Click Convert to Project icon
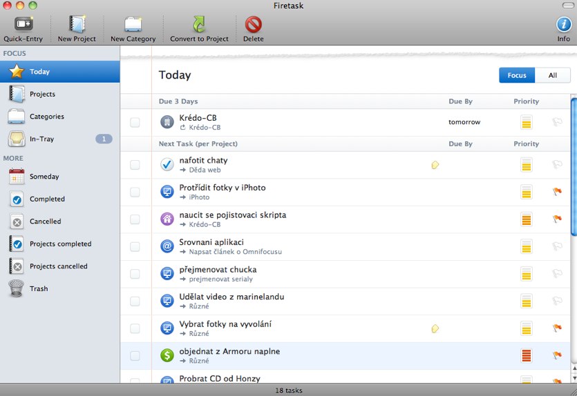 click(x=199, y=25)
